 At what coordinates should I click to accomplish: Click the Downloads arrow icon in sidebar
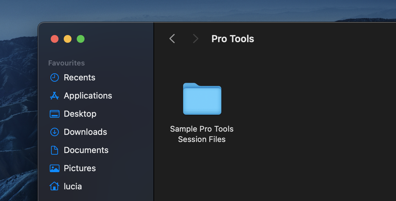(x=54, y=132)
